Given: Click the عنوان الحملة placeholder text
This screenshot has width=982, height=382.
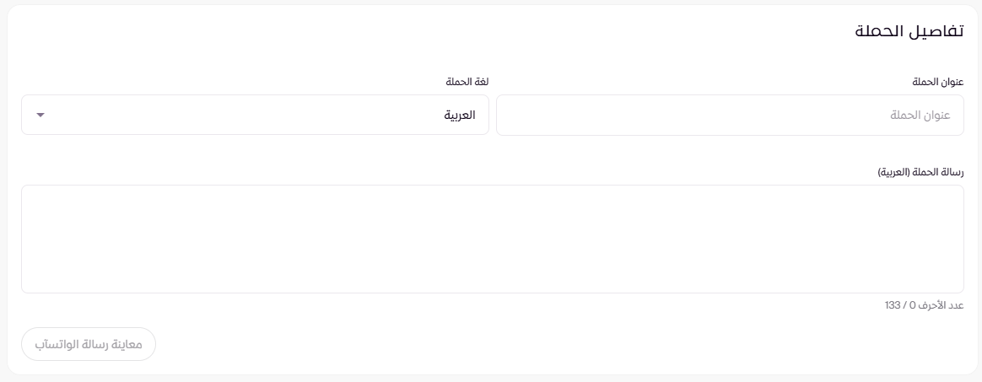Looking at the screenshot, I should (x=920, y=115).
